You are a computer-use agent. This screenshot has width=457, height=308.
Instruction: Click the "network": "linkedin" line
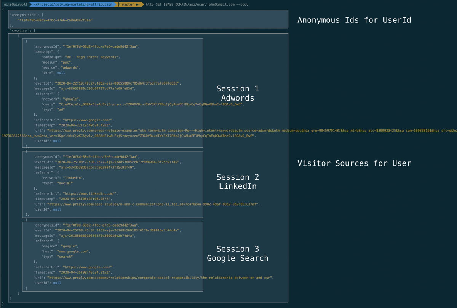tap(63, 178)
